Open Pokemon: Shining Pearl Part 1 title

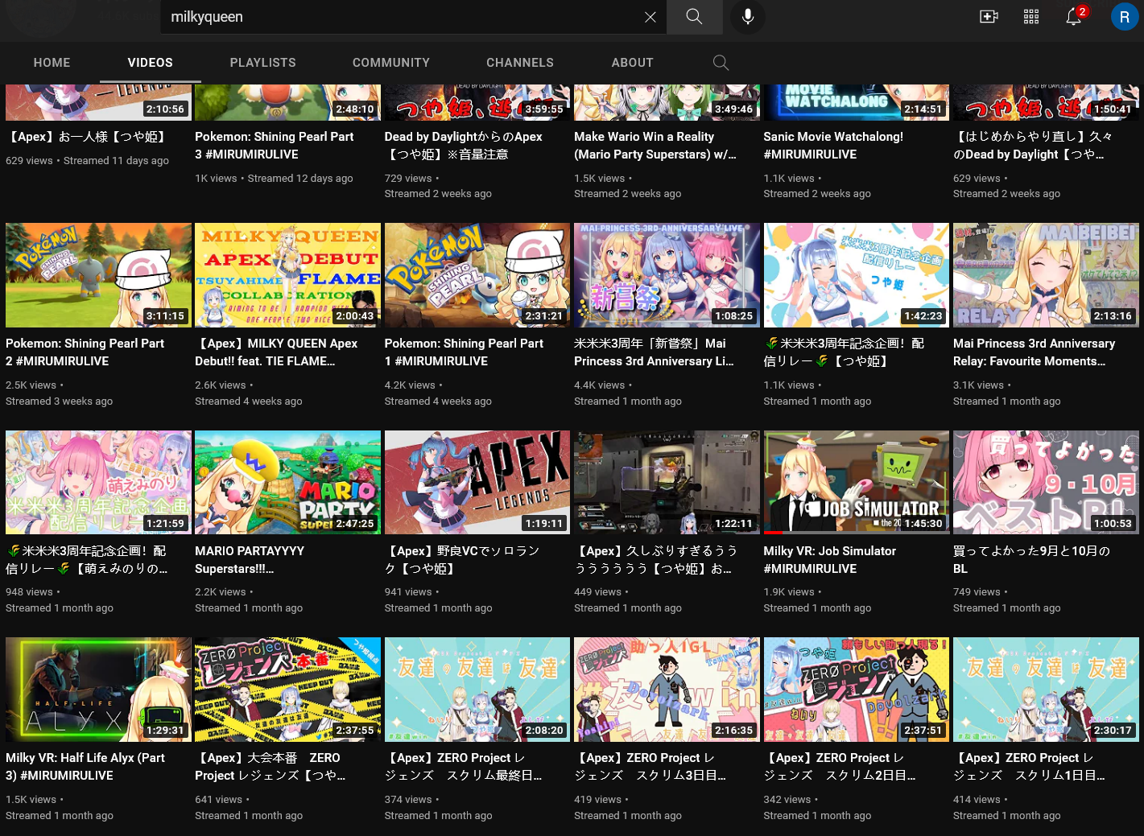464,352
